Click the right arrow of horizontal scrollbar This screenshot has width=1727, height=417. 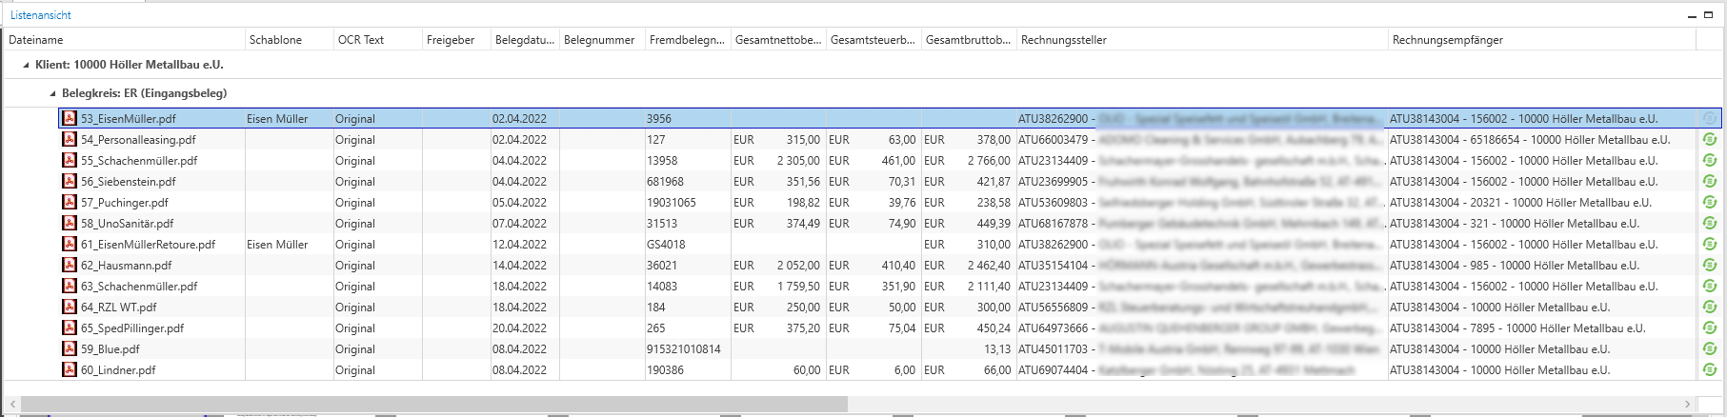pyautogui.click(x=1687, y=405)
